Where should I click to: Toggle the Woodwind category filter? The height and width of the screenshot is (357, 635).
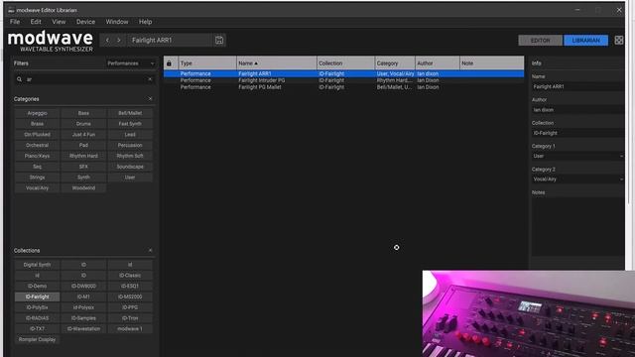(83, 187)
